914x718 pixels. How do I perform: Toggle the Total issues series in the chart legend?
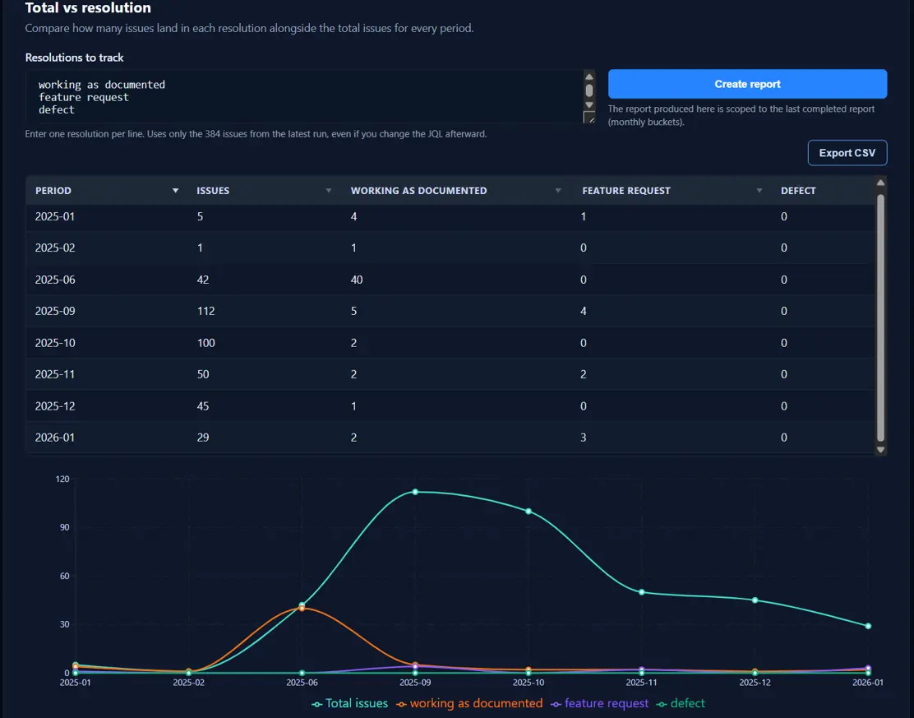(350, 703)
